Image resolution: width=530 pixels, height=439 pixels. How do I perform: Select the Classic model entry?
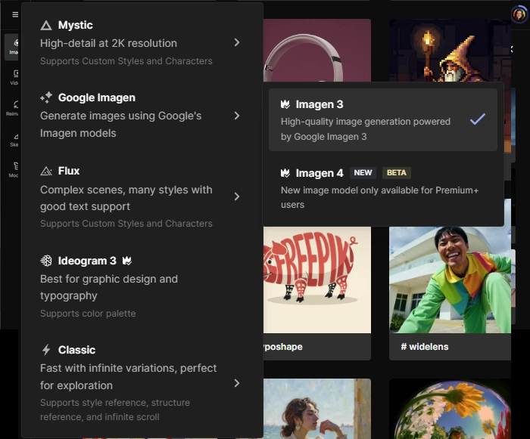pyautogui.click(x=142, y=383)
